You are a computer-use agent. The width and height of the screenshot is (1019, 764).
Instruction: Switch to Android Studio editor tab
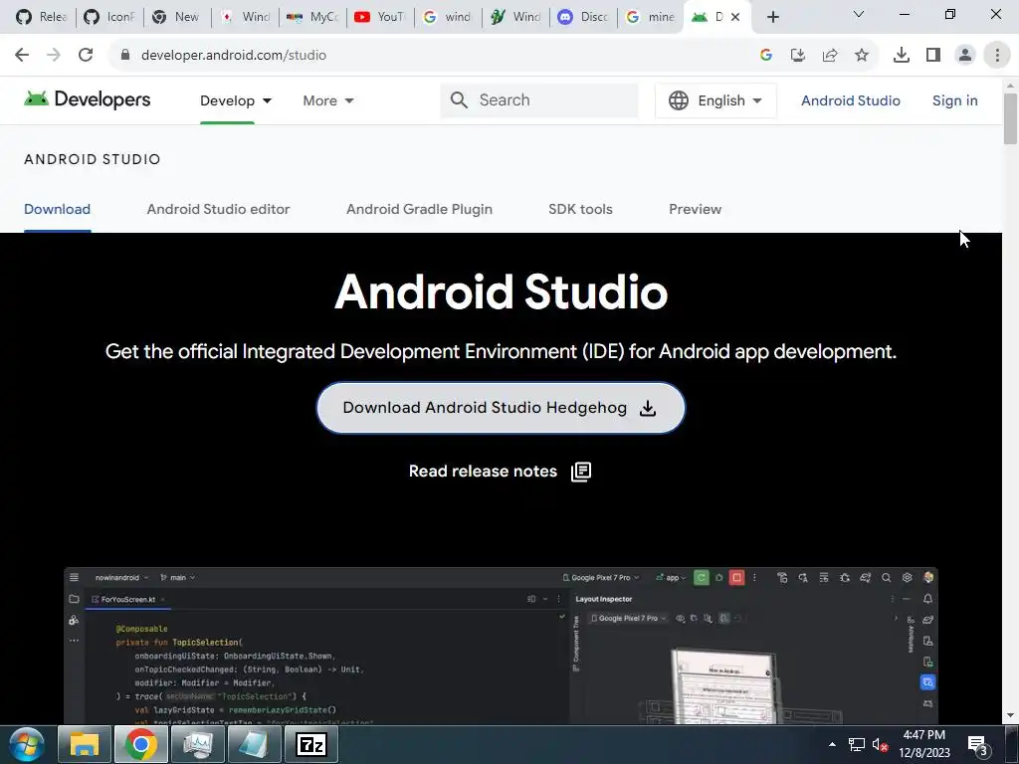coord(218,209)
